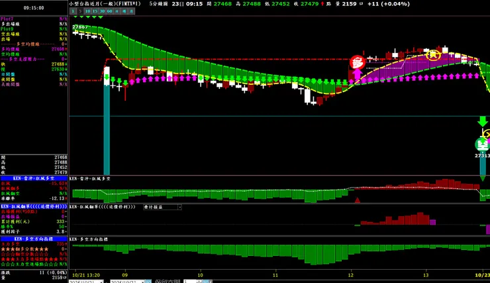490x283 pixels.
Task: Select the monthly (月) timeframe button
Action: (131, 11)
